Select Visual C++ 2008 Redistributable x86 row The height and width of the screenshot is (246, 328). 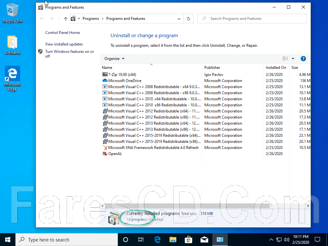tap(206, 93)
